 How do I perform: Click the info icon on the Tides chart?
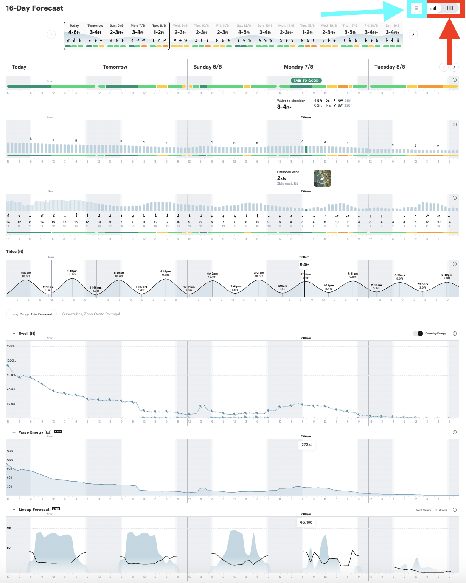point(454,263)
